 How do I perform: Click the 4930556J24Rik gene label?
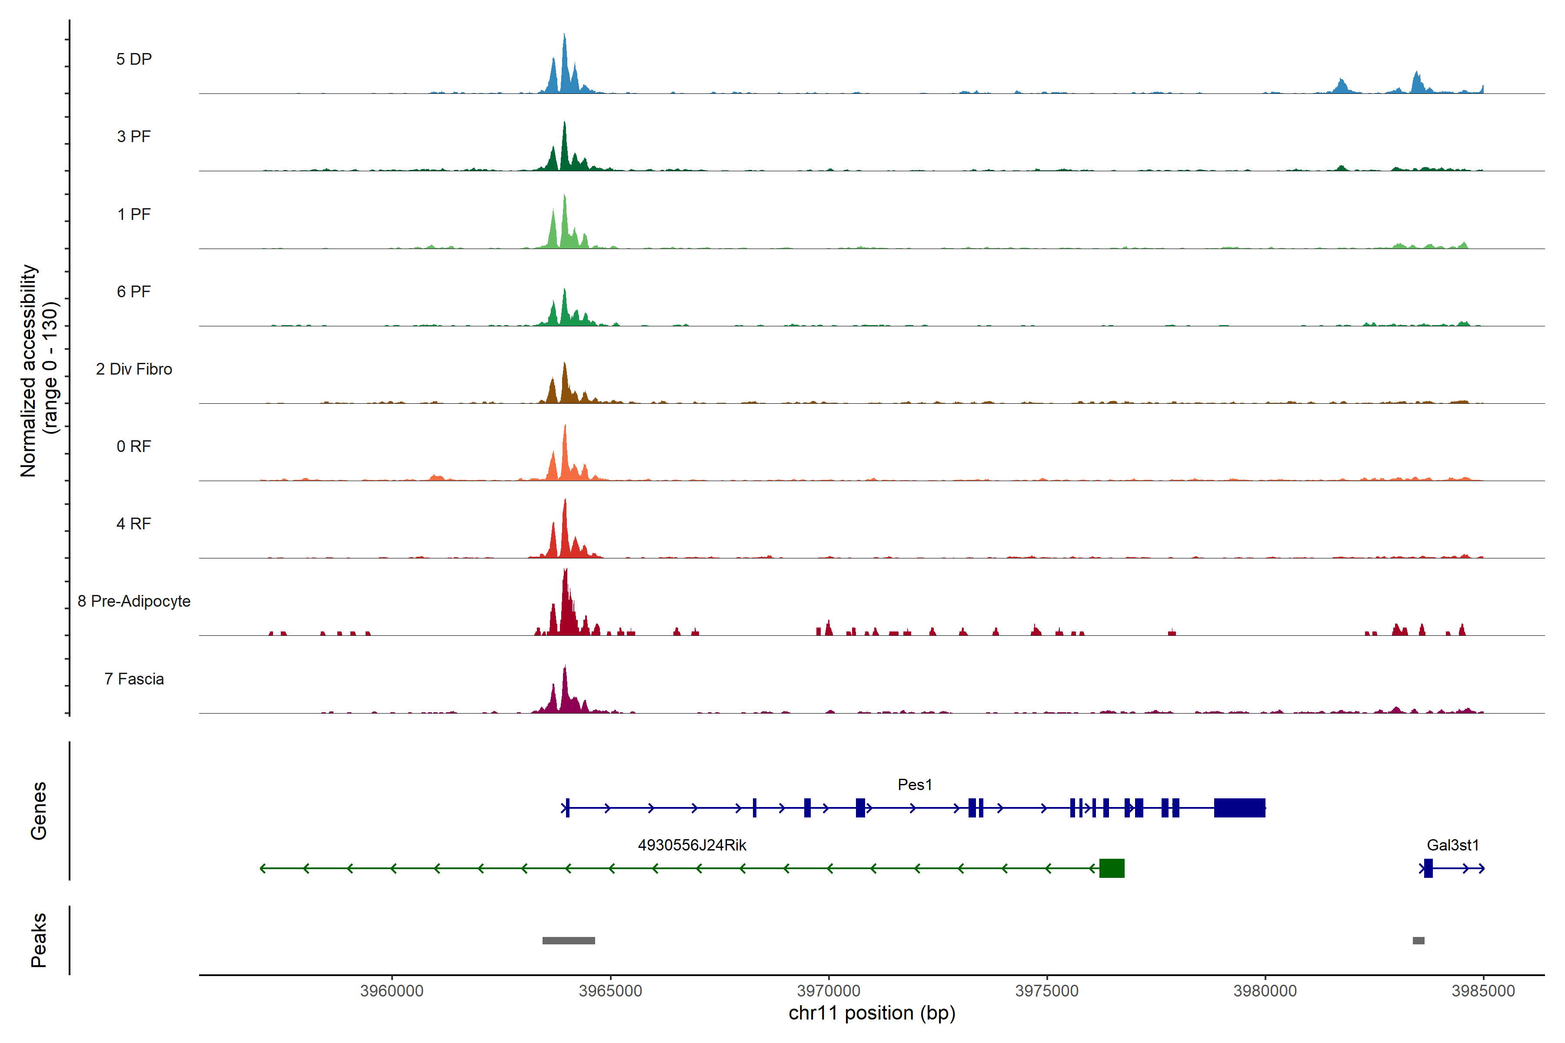coord(692,845)
